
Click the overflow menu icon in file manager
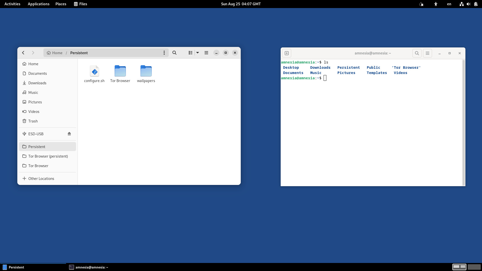(164, 53)
